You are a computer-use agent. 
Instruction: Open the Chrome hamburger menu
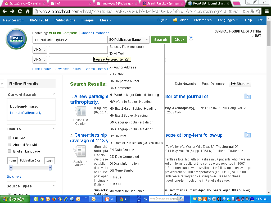coord(267,11)
